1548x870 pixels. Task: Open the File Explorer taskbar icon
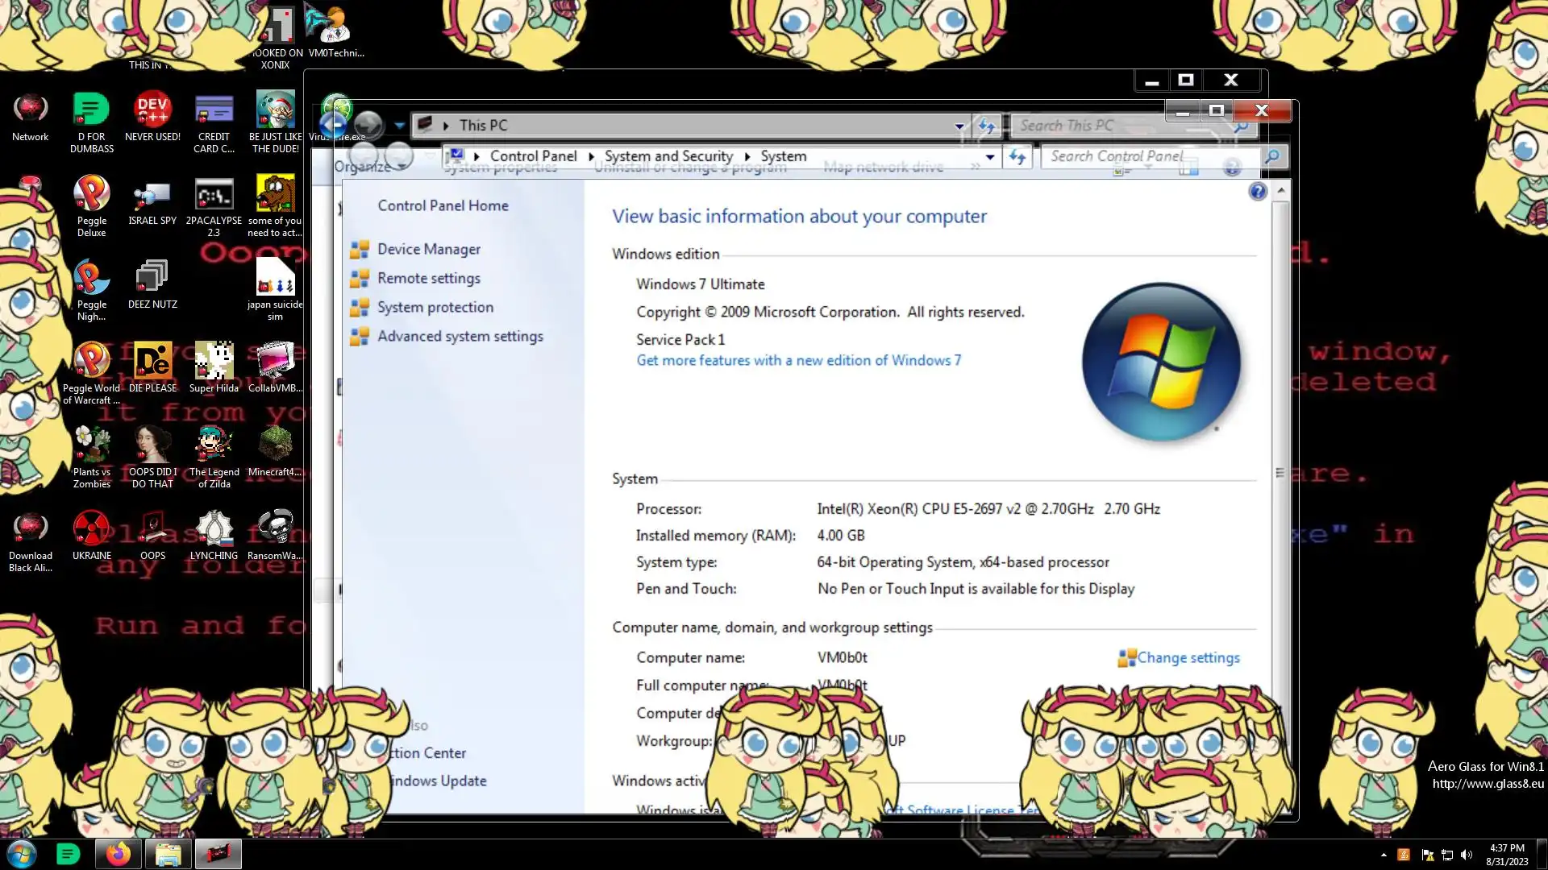click(168, 854)
